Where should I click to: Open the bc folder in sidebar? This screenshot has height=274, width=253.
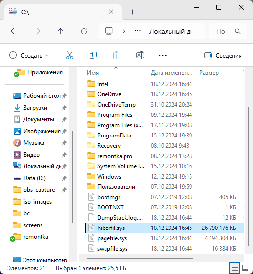click(21, 213)
